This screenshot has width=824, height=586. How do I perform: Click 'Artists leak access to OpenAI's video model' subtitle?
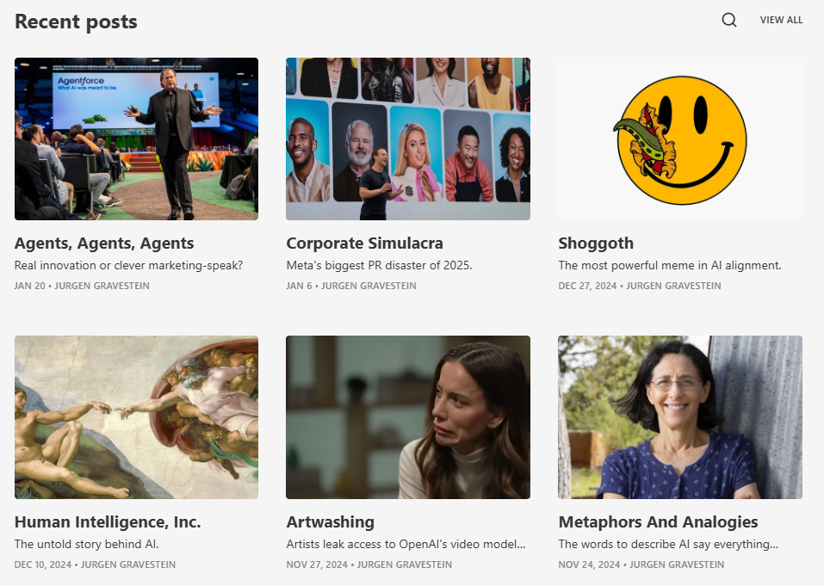tap(406, 544)
